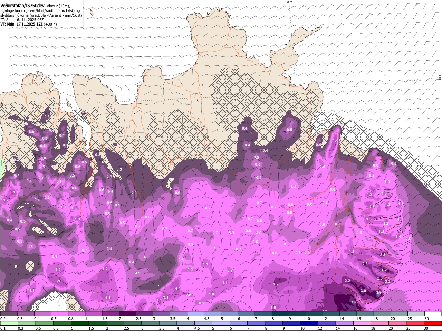442x331 pixels.
Task: Select the palest green bottom swatch between 0.1 and 0.3
Action: coord(9,324)
